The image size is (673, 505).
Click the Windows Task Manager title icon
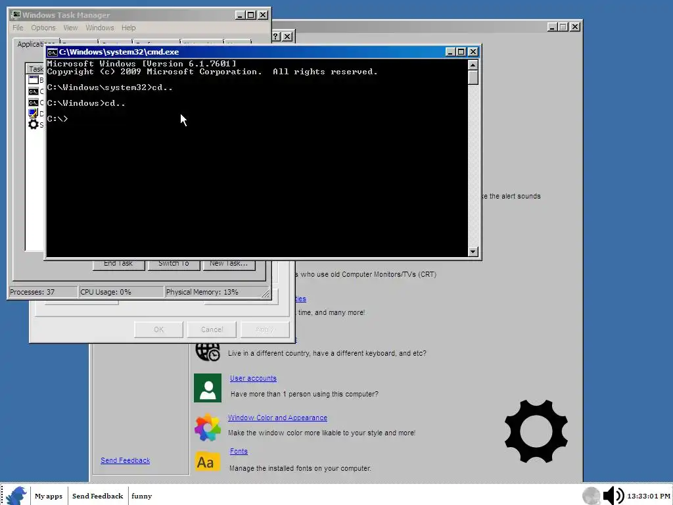point(16,15)
